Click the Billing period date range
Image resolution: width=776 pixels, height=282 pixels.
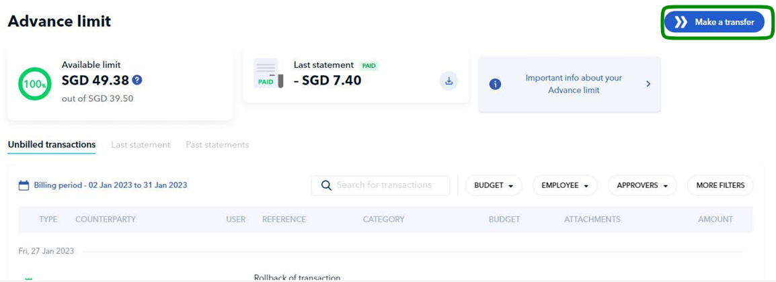point(110,185)
